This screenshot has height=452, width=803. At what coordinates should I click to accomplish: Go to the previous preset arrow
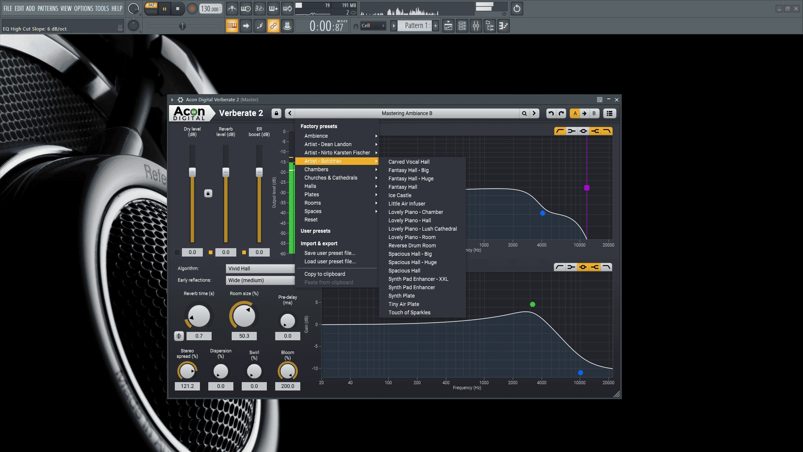pos(290,113)
